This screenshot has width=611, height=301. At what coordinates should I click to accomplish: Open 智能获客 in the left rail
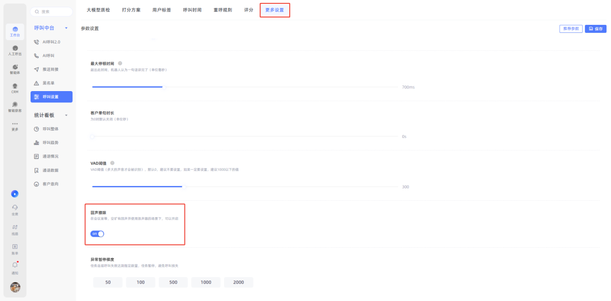pyautogui.click(x=15, y=106)
